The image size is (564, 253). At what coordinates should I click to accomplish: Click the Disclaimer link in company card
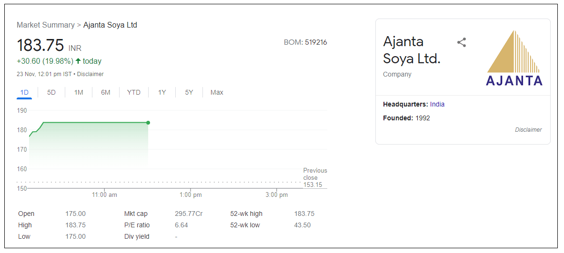coord(528,130)
